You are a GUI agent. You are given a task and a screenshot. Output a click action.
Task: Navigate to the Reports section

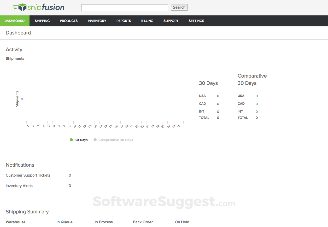[x=124, y=21]
